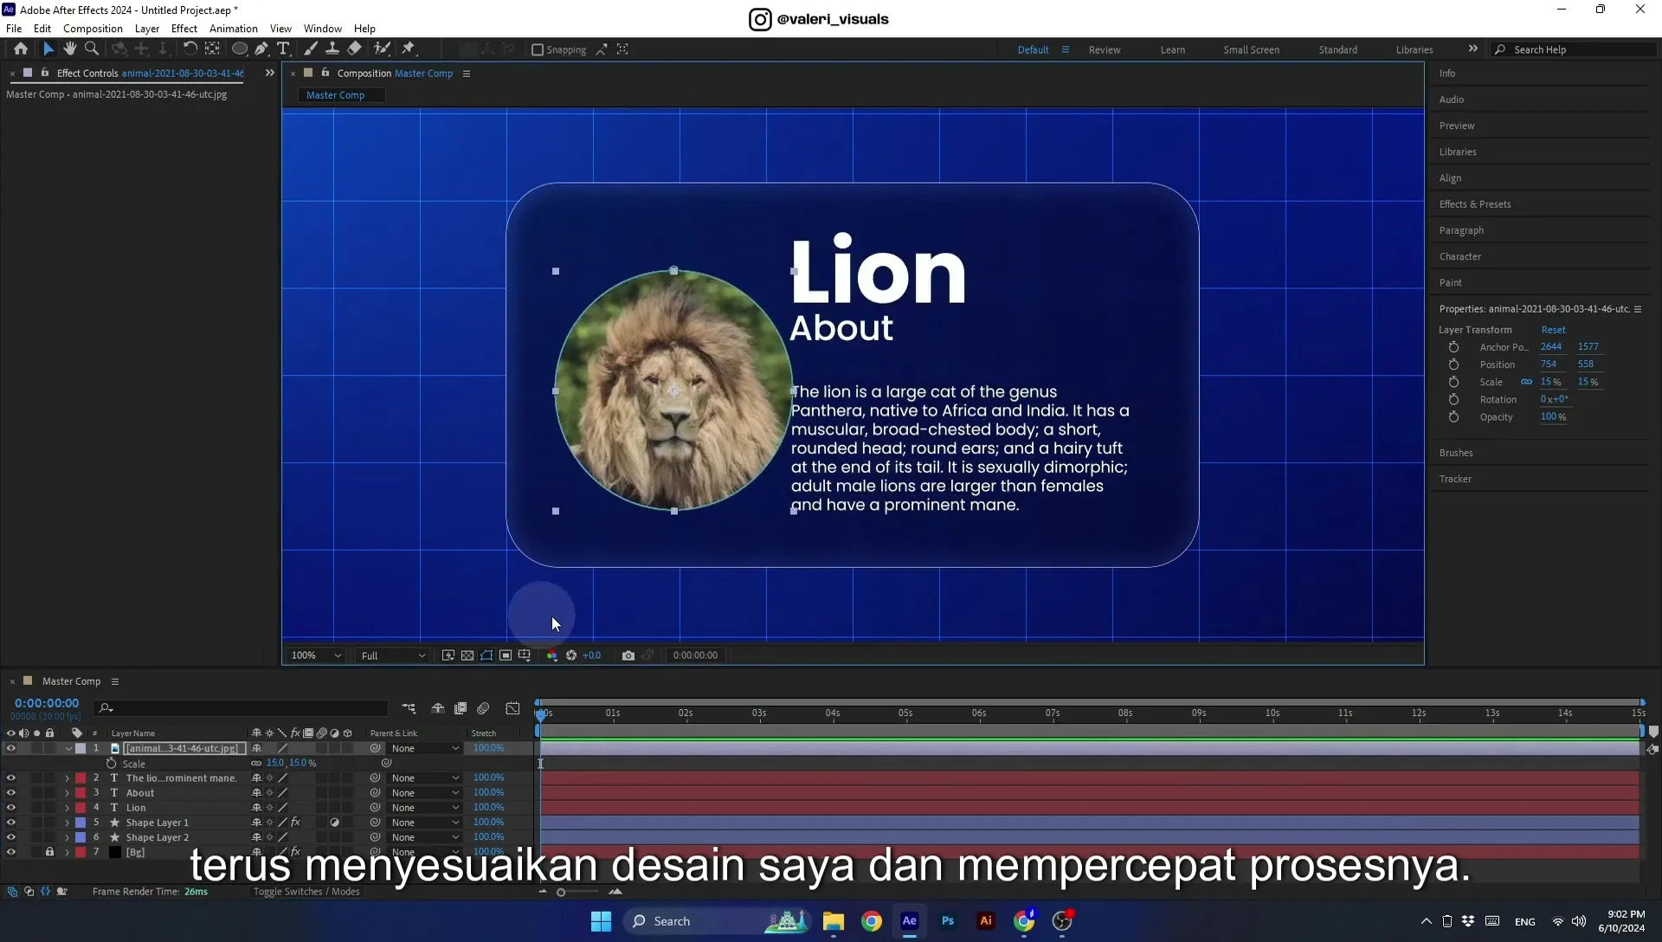Select the Hand tool
Image resolution: width=1662 pixels, height=942 pixels.
click(x=70, y=49)
